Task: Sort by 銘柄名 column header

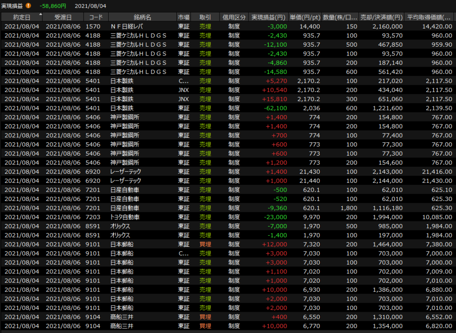Action: tap(142, 17)
